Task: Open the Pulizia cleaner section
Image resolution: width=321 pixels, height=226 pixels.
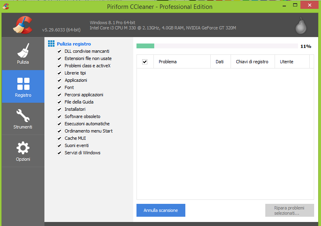Action: (23, 54)
